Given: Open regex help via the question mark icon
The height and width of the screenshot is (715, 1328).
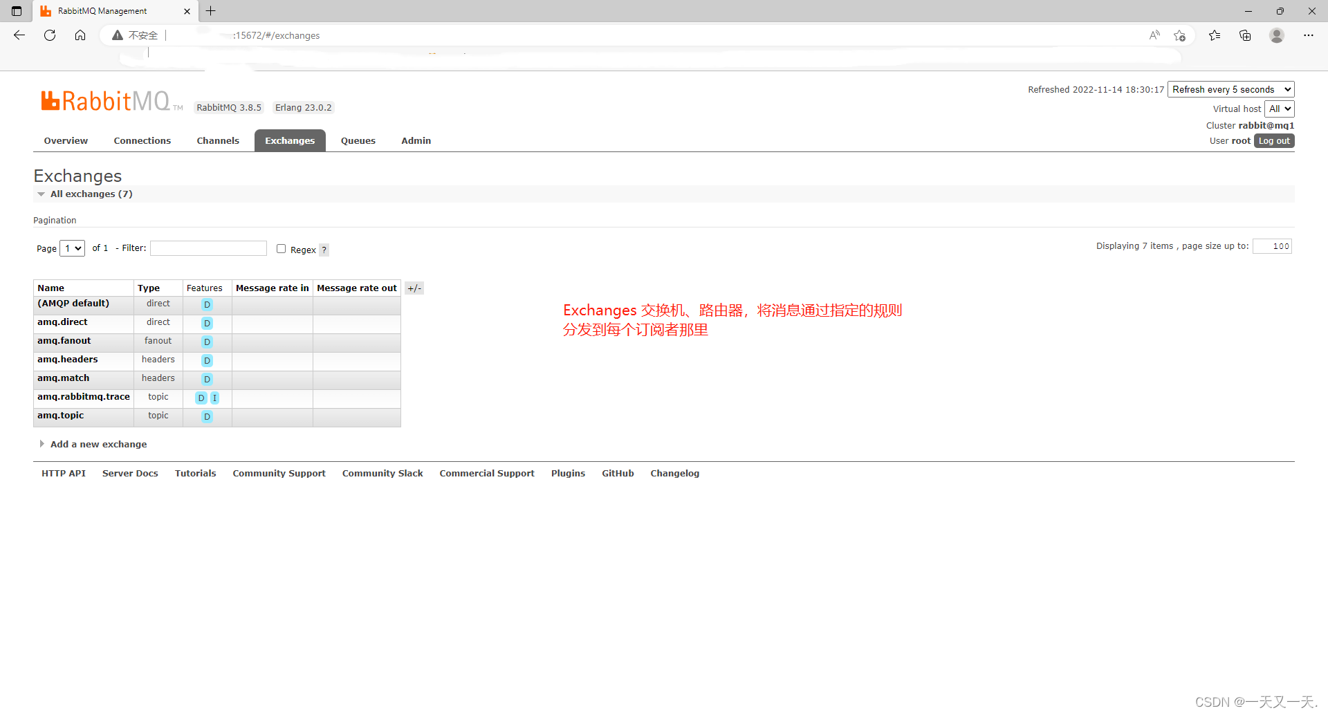Looking at the screenshot, I should point(324,250).
